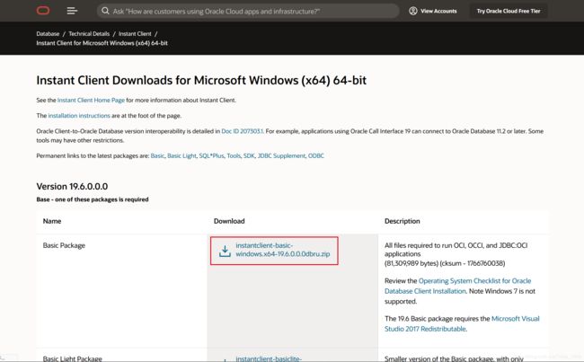Go to Database breadcrumb
The height and width of the screenshot is (362, 584).
(48, 33)
